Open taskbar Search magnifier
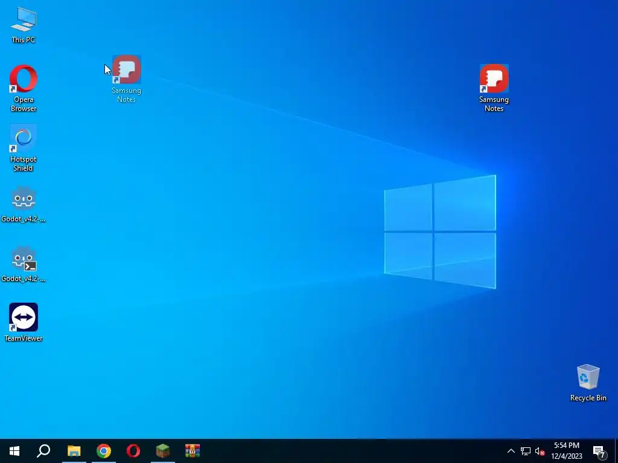 [43, 451]
